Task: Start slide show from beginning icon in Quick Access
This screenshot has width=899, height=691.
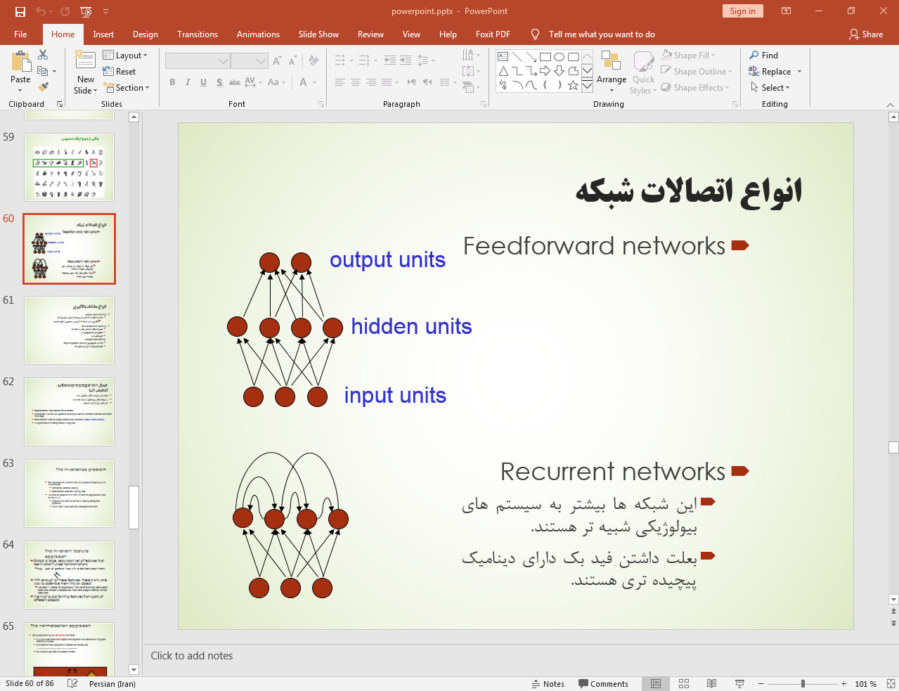Action: coord(86,11)
